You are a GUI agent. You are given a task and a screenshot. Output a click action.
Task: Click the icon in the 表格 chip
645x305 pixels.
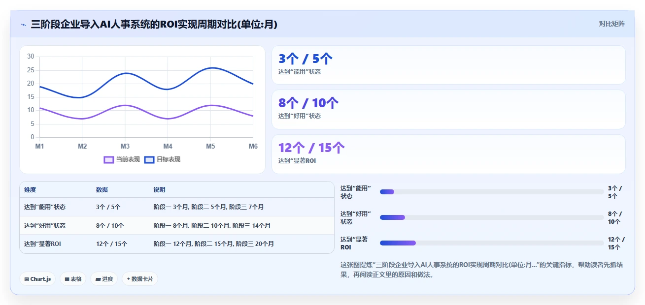coord(67,279)
